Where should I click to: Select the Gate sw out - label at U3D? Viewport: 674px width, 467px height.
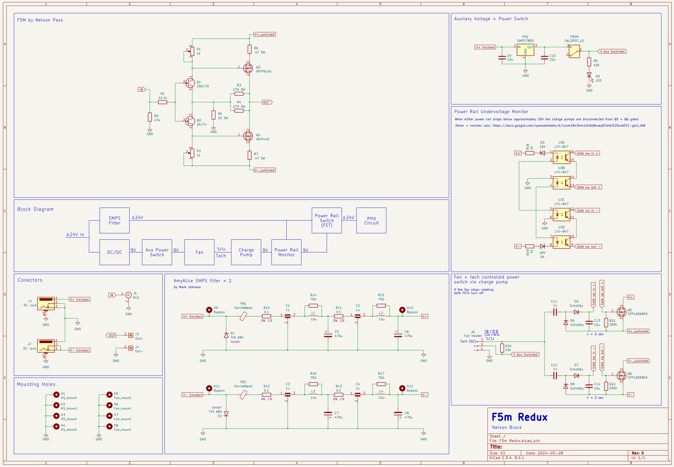click(588, 246)
